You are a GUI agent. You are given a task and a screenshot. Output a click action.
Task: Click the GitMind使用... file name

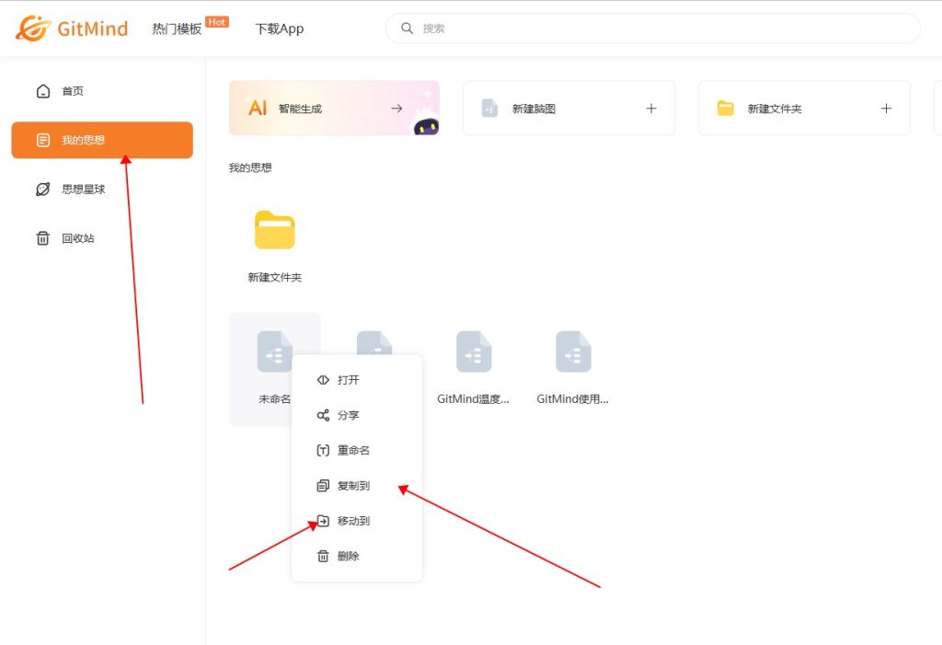[572, 399]
